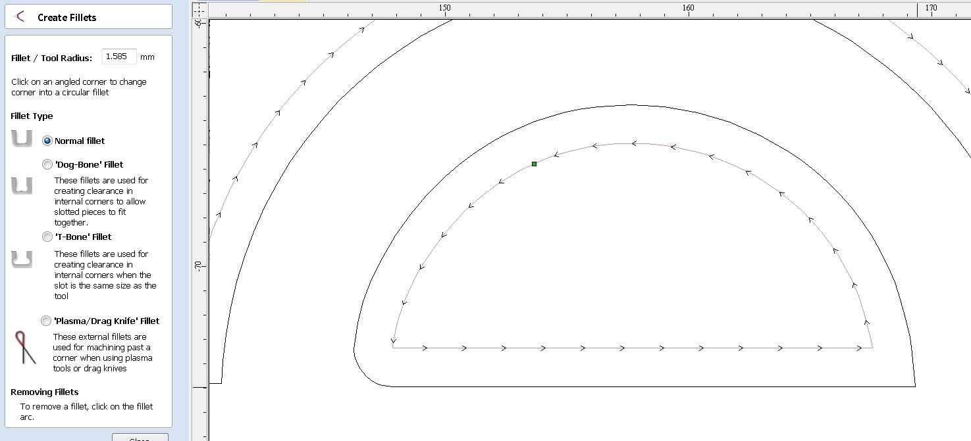The height and width of the screenshot is (441, 971).
Task: Select the 'Dog-Bone' Fillet radio option
Action: point(47,164)
